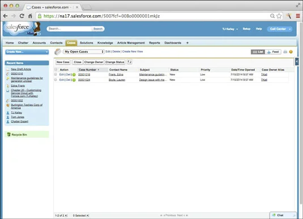The width and height of the screenshot is (303, 219).
Task: Reload the page with the refresh icon
Action: click(22, 16)
